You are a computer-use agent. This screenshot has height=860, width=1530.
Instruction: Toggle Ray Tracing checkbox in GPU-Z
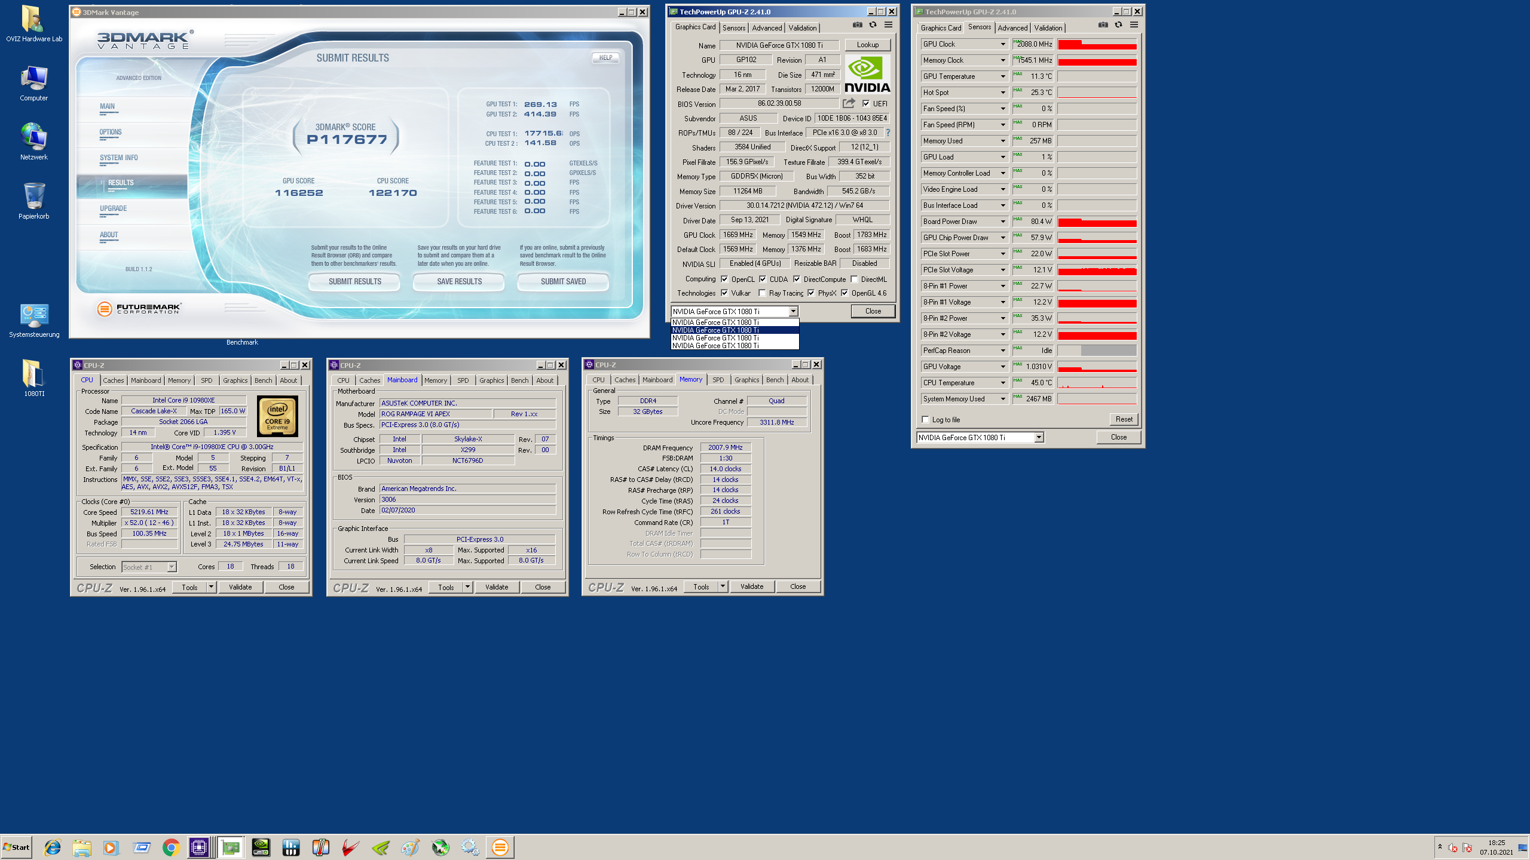pyautogui.click(x=762, y=293)
